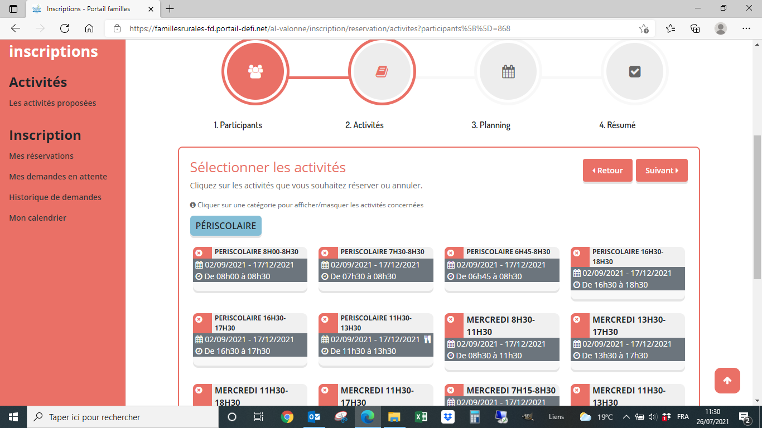Image resolution: width=762 pixels, height=428 pixels.
Task: Click the browser refresh icon
Action: 65,28
